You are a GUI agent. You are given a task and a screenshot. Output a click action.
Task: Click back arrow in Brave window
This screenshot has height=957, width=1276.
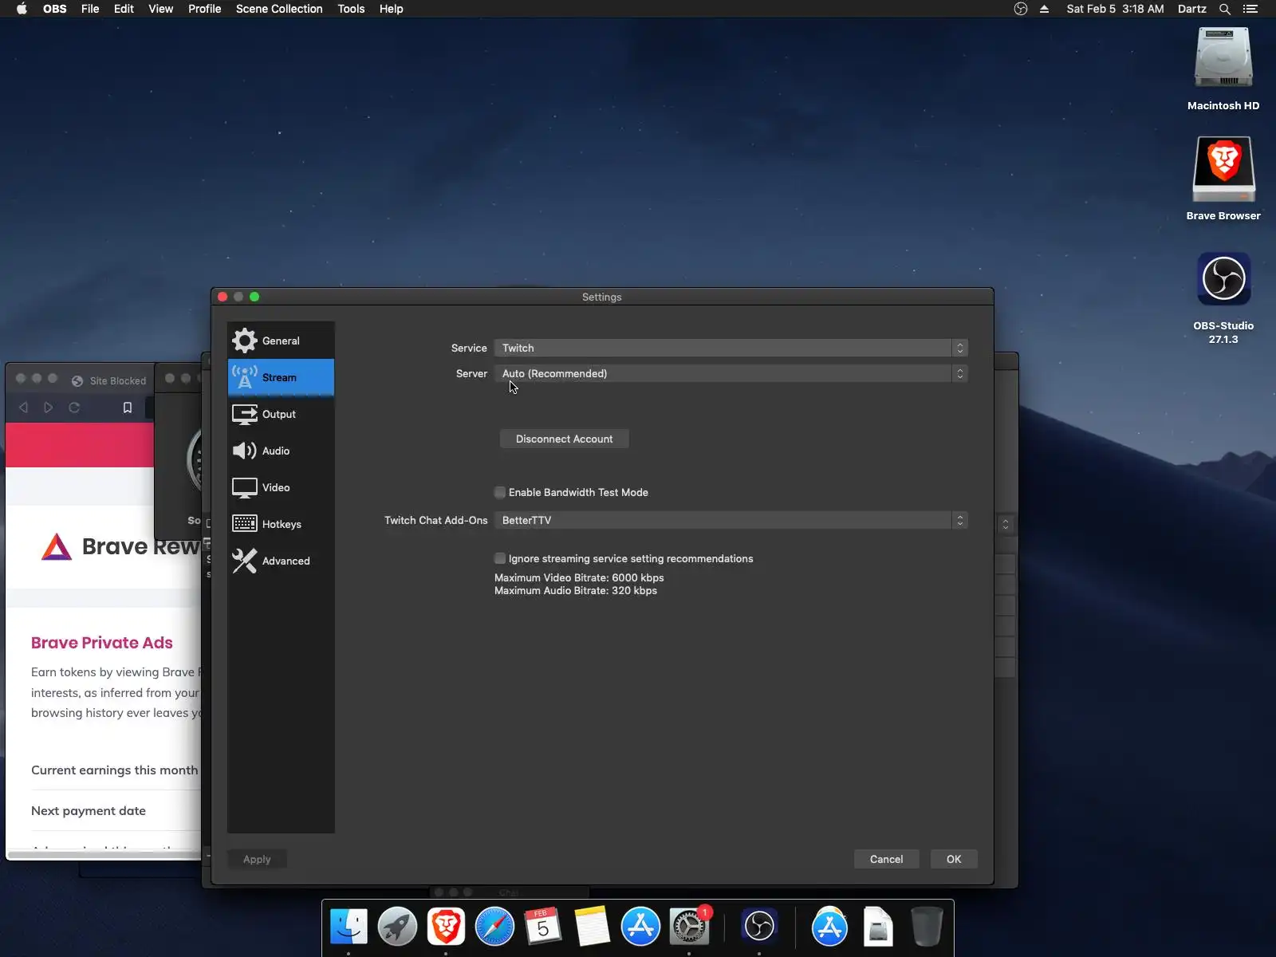pyautogui.click(x=23, y=408)
